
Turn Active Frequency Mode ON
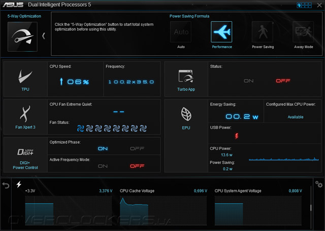pyautogui.click(x=103, y=166)
